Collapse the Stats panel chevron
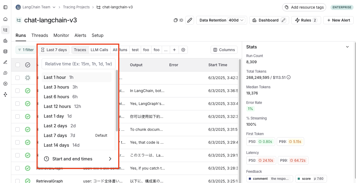The width and height of the screenshot is (356, 183). [x=347, y=47]
